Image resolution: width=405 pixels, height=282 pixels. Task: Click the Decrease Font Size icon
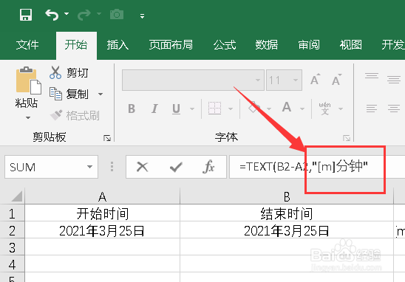coord(336,80)
